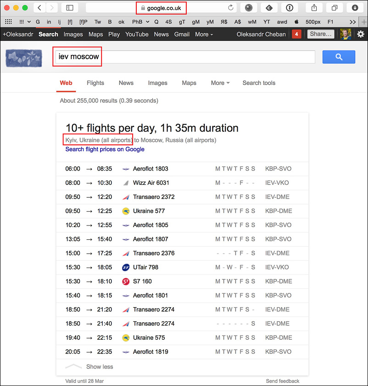Image resolution: width=368 pixels, height=386 pixels.
Task: Open YouTube in the black Google bar
Action: tap(137, 34)
